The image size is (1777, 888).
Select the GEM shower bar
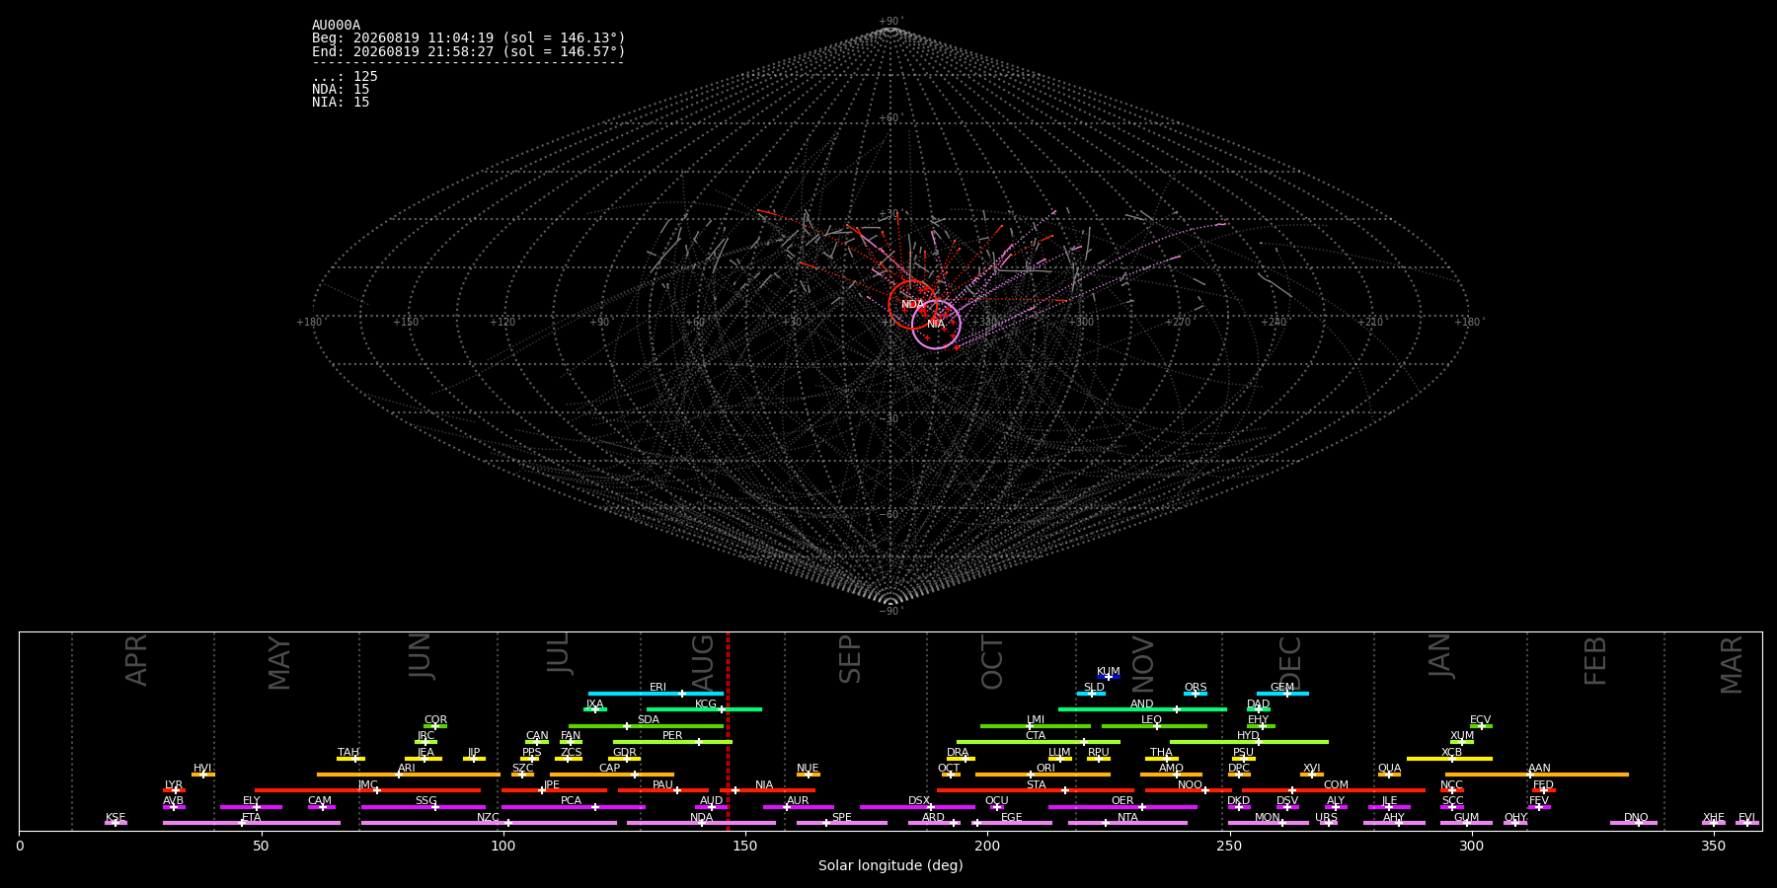coord(1282,694)
